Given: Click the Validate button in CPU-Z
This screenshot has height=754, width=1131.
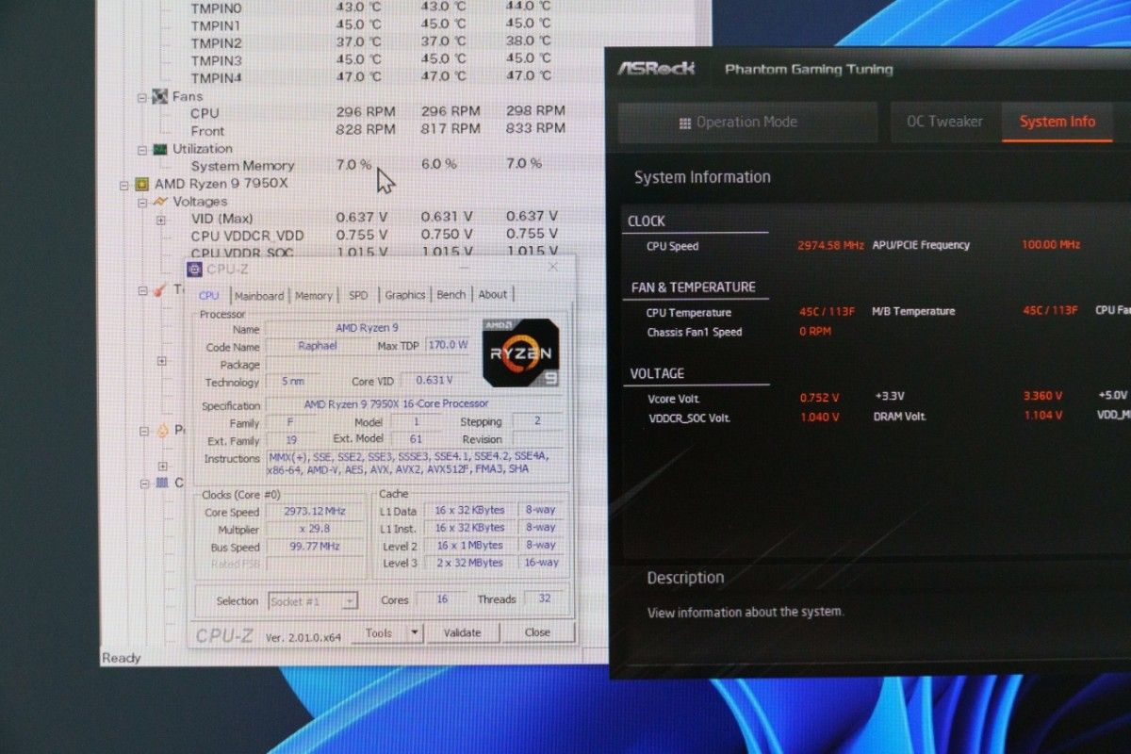Looking at the screenshot, I should pyautogui.click(x=462, y=632).
